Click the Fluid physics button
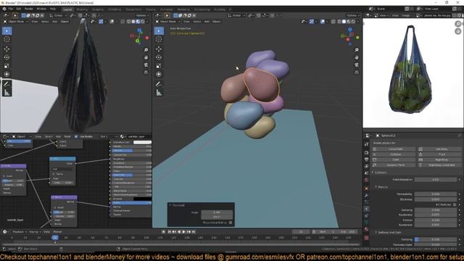The height and width of the screenshot is (261, 464). point(439,154)
